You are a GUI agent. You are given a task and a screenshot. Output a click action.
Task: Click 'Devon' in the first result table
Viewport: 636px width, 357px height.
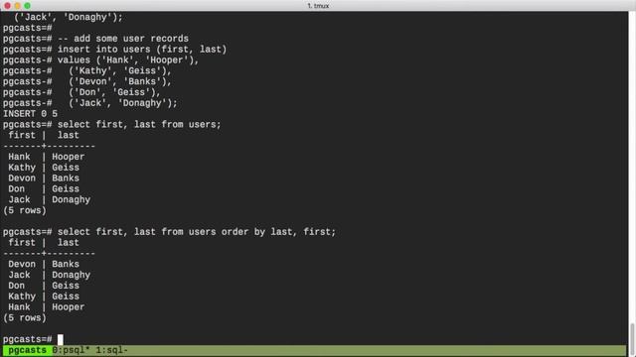pos(22,178)
